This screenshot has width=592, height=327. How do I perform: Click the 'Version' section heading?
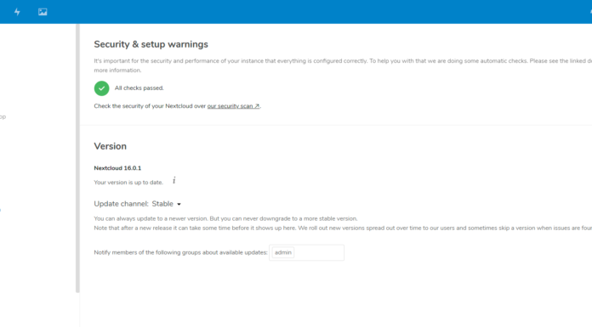point(111,146)
